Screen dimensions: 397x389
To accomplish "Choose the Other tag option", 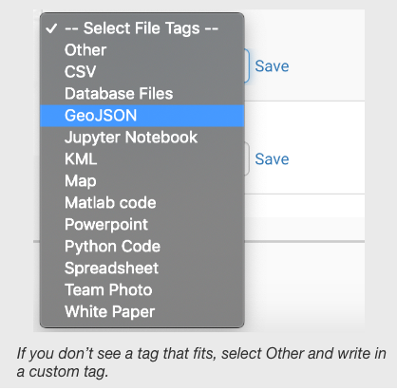I will pos(142,50).
